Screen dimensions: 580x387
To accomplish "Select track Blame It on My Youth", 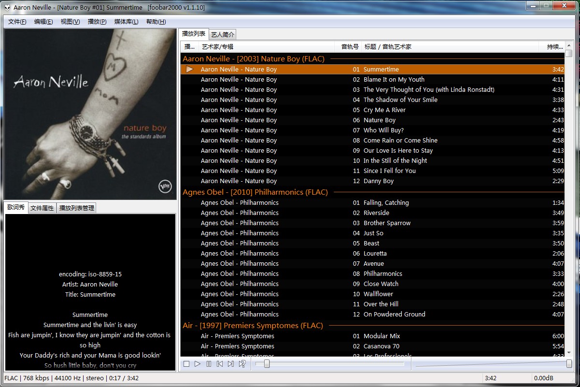I will tap(373, 80).
